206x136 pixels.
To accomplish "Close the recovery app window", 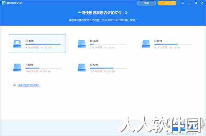I will [202, 3].
